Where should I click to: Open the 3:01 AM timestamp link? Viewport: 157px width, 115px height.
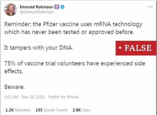(x=11, y=97)
